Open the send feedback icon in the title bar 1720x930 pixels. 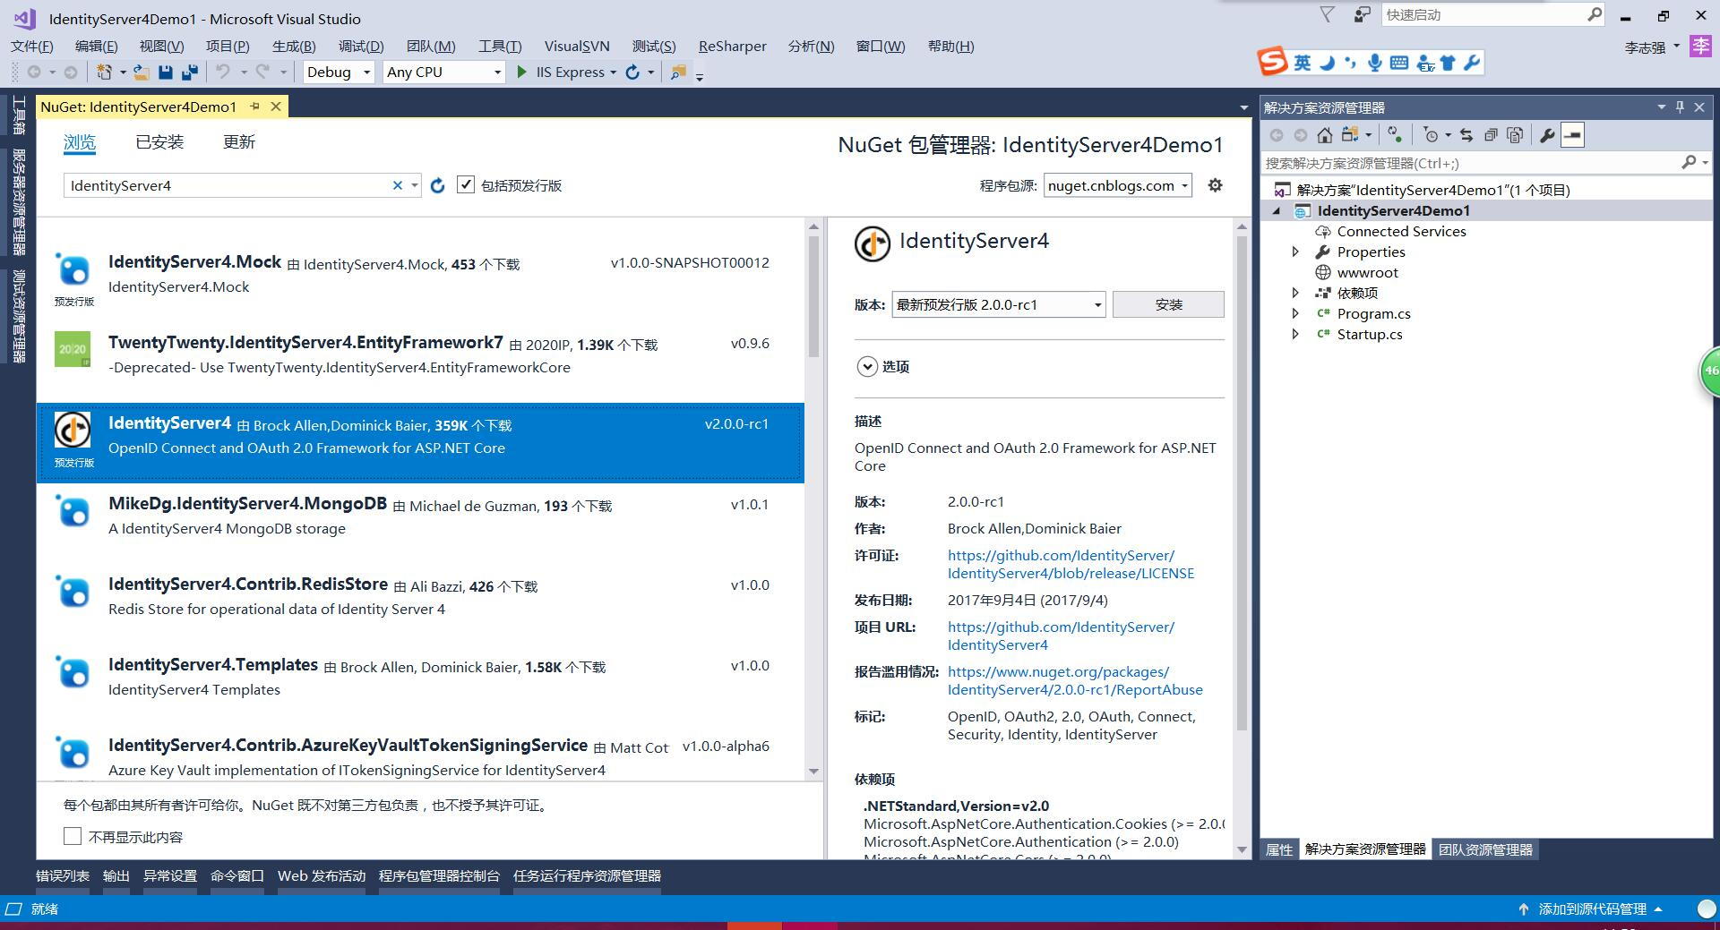point(1363,14)
